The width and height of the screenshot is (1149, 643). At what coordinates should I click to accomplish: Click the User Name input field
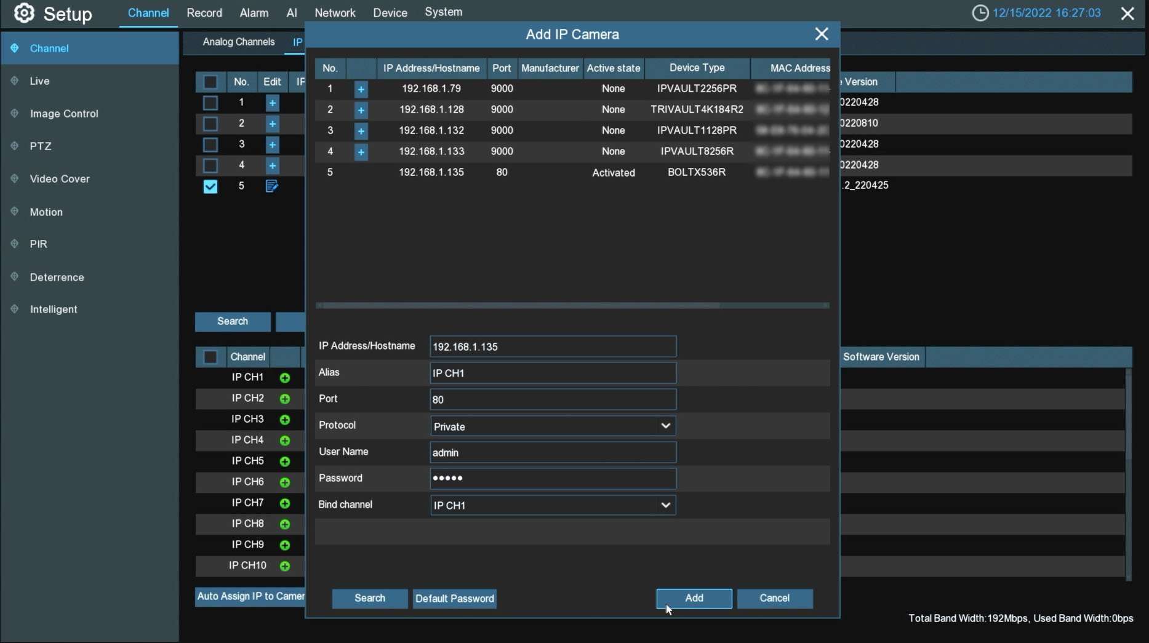[552, 452]
